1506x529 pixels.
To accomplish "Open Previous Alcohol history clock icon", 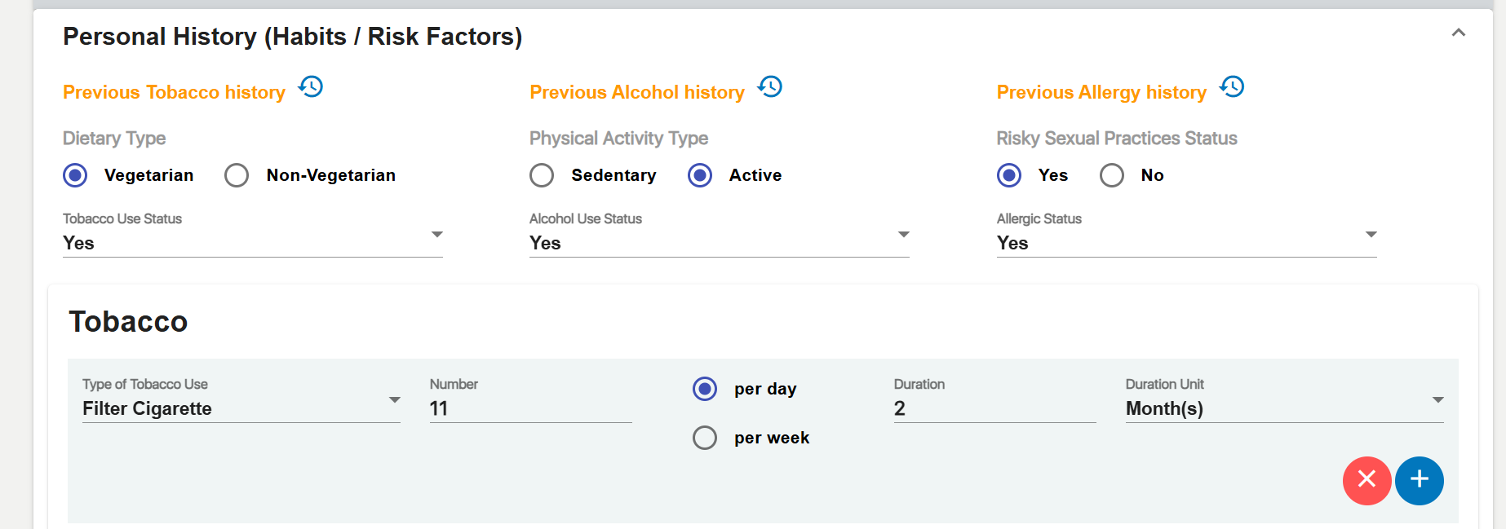I will [x=770, y=87].
